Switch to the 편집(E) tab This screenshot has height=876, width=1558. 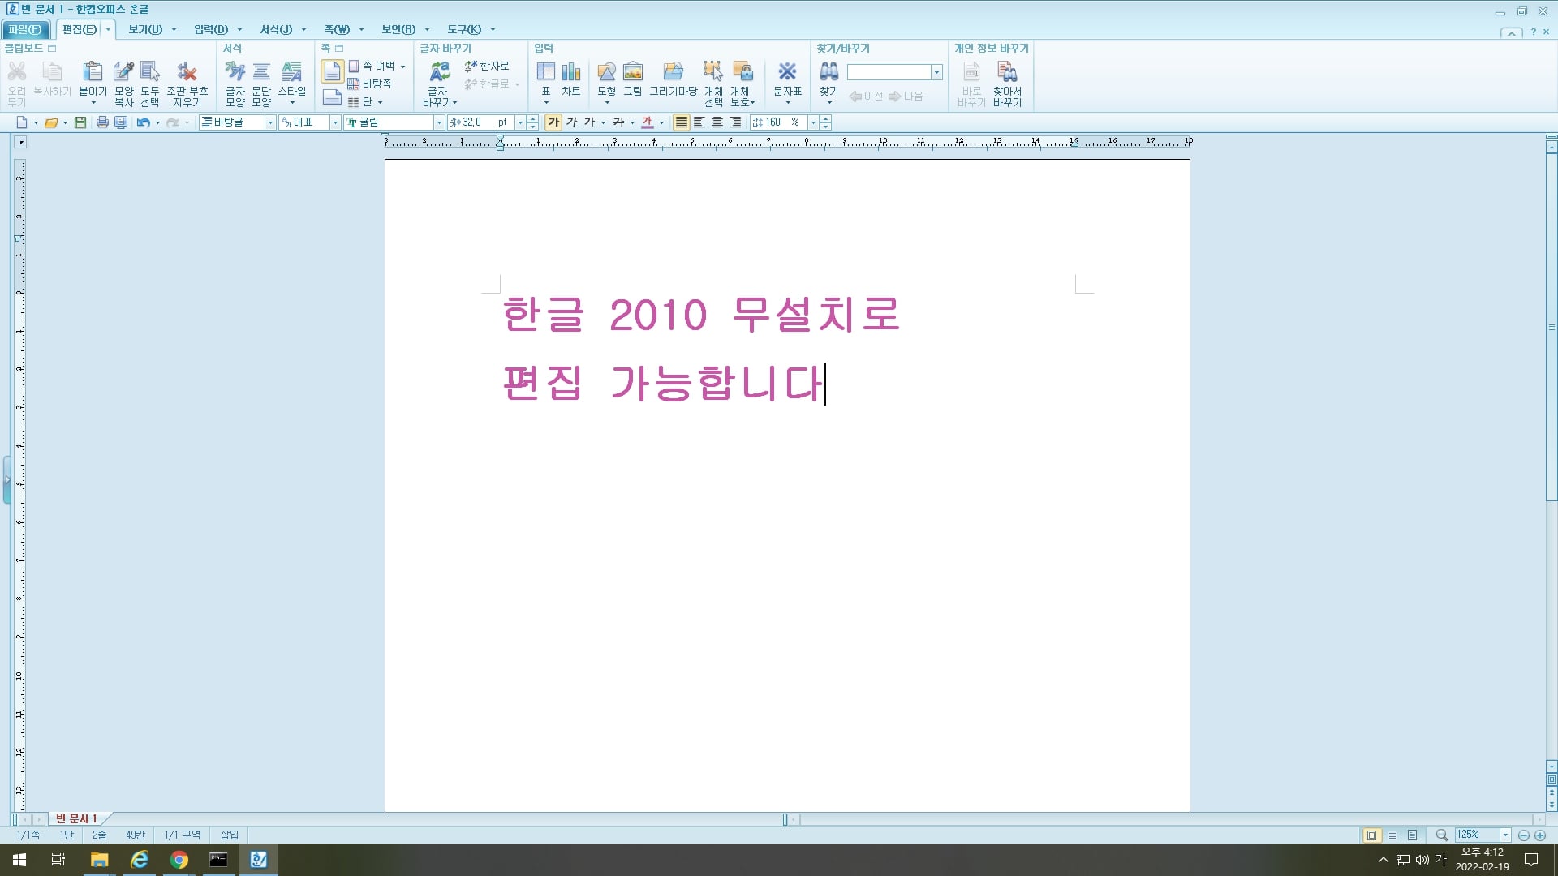click(x=80, y=29)
